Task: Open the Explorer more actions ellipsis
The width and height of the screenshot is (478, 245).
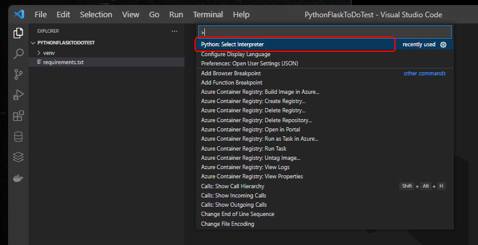Action: pyautogui.click(x=175, y=31)
